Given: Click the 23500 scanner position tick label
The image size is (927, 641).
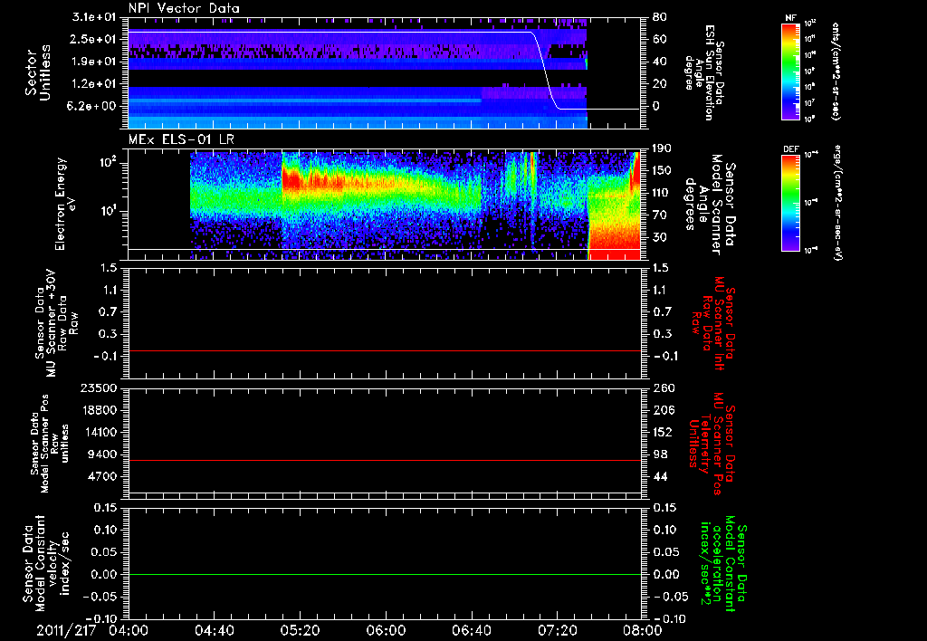Looking at the screenshot, I should (x=98, y=387).
